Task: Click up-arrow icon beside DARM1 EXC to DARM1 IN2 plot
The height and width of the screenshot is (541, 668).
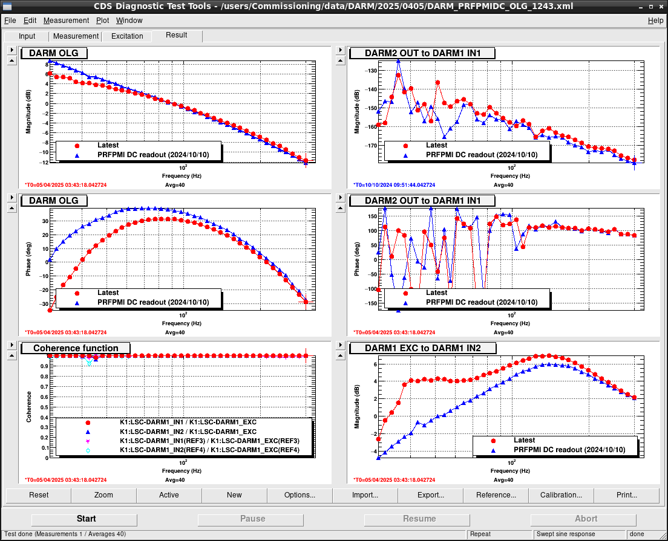Action: coord(341,356)
